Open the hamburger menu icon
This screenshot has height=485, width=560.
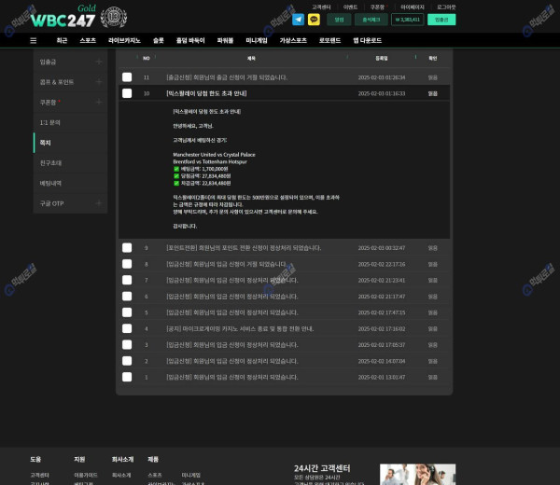(x=34, y=41)
